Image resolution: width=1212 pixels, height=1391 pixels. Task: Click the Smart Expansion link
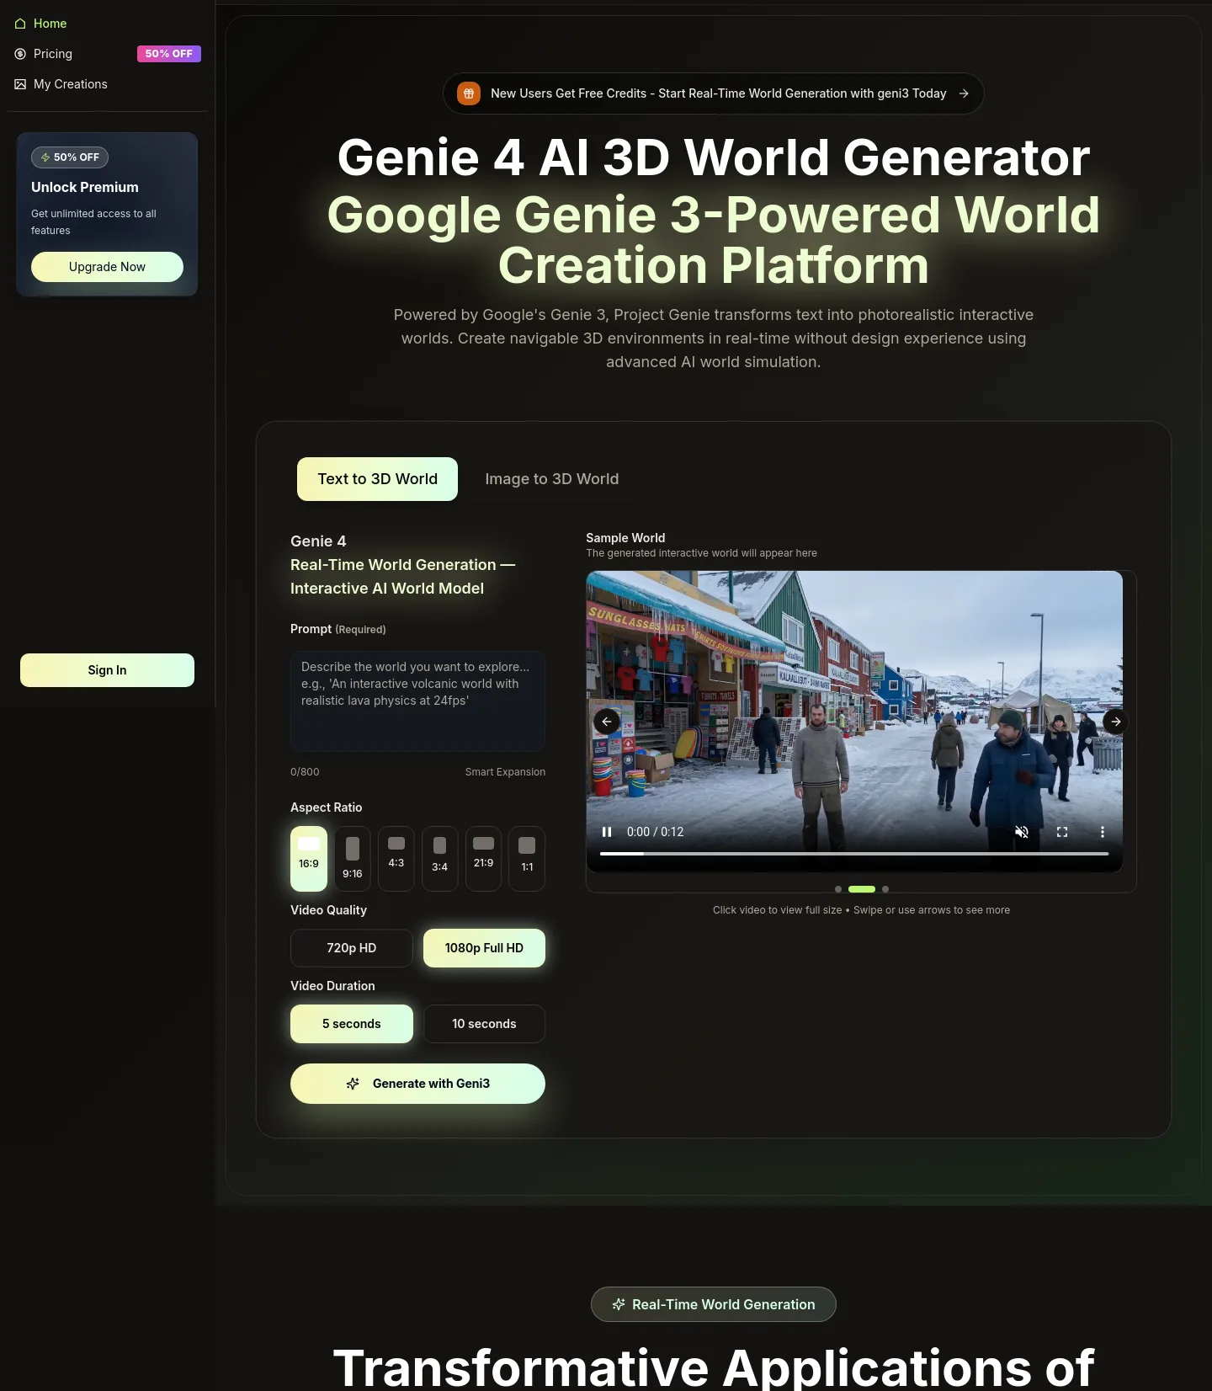click(505, 772)
